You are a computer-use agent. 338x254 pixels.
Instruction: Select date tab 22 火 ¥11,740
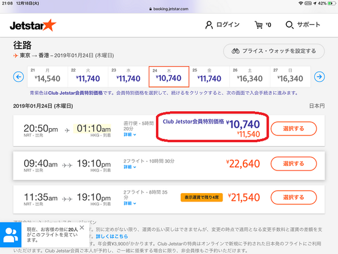88,76
